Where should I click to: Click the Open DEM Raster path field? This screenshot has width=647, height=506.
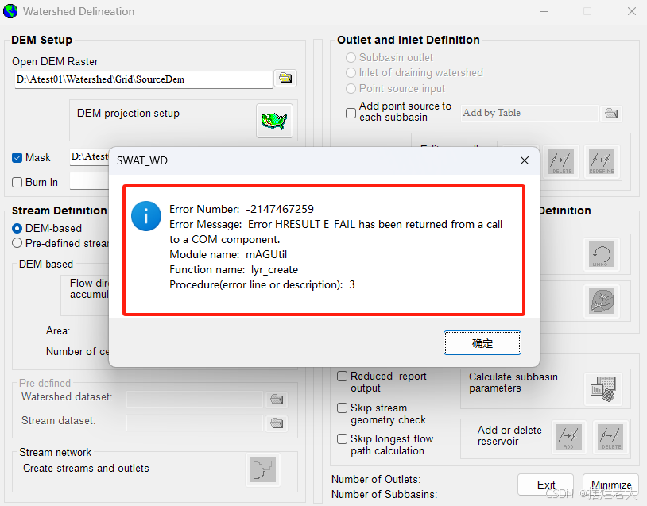click(144, 79)
